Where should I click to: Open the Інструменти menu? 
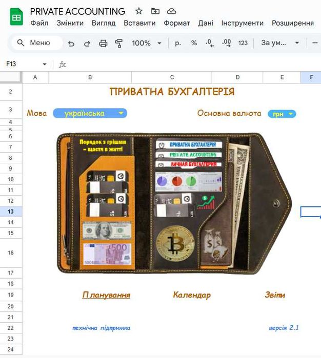(x=243, y=23)
